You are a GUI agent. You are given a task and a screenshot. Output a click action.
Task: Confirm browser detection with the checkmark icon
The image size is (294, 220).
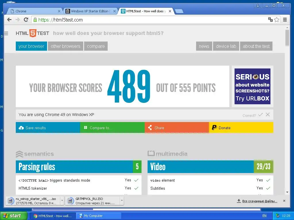click(x=260, y=115)
